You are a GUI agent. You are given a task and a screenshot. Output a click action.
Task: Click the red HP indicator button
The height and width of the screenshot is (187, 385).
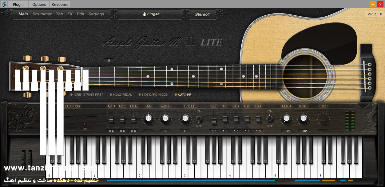click(85, 125)
